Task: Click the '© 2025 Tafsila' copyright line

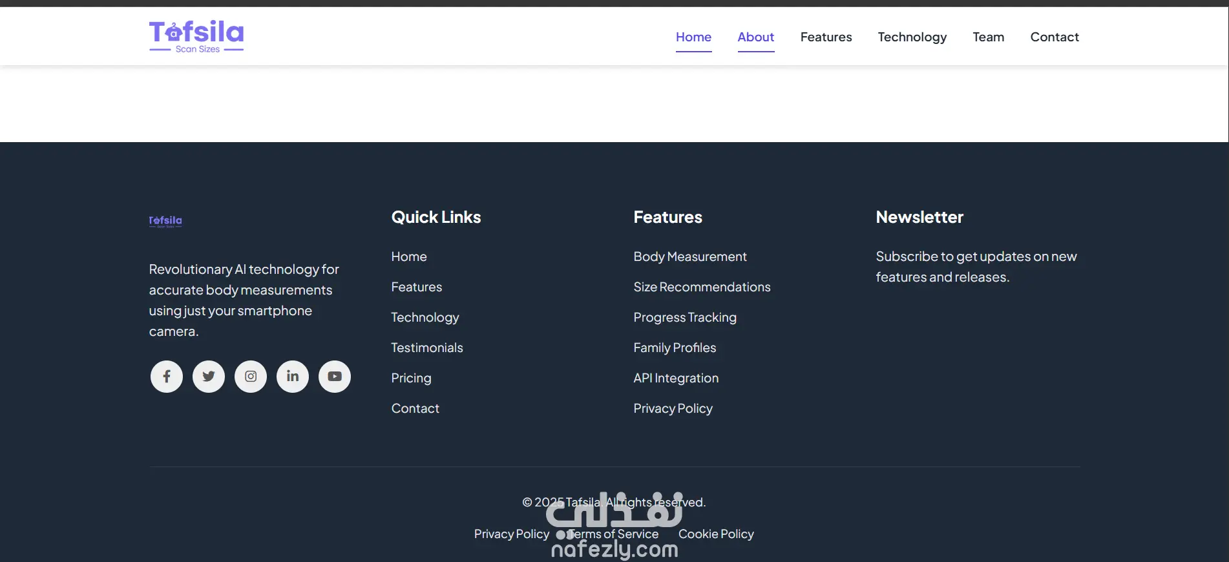Action: pyautogui.click(x=614, y=502)
